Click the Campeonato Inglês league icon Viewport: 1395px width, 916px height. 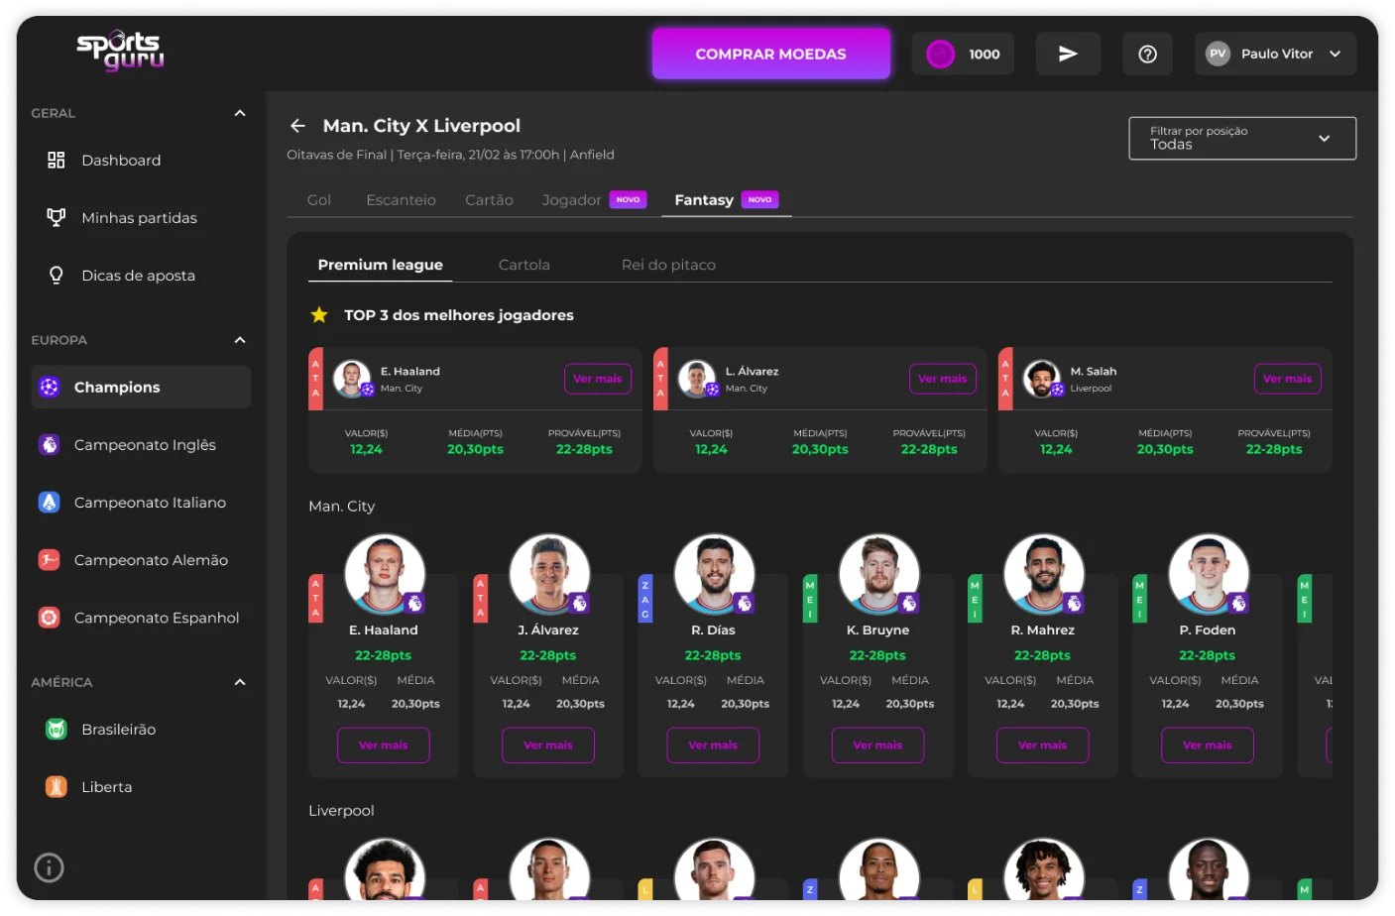(x=50, y=444)
